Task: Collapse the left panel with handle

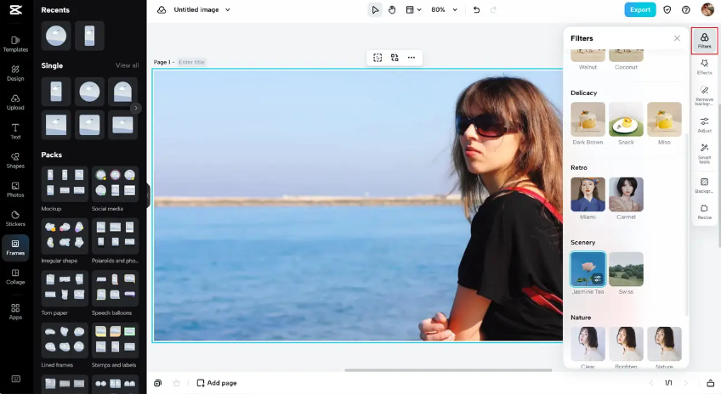Action: [148, 195]
